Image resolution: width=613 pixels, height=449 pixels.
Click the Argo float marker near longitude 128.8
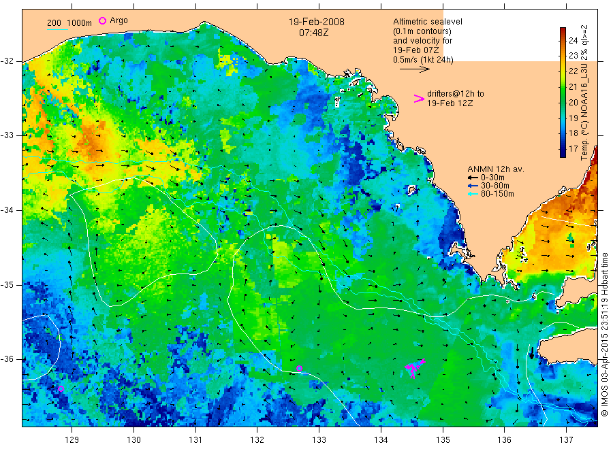click(61, 388)
